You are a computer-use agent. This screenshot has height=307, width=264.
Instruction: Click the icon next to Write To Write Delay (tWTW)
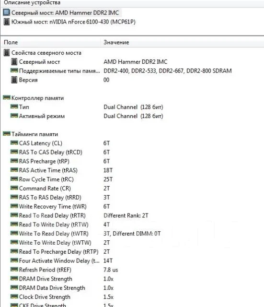tap(14, 242)
